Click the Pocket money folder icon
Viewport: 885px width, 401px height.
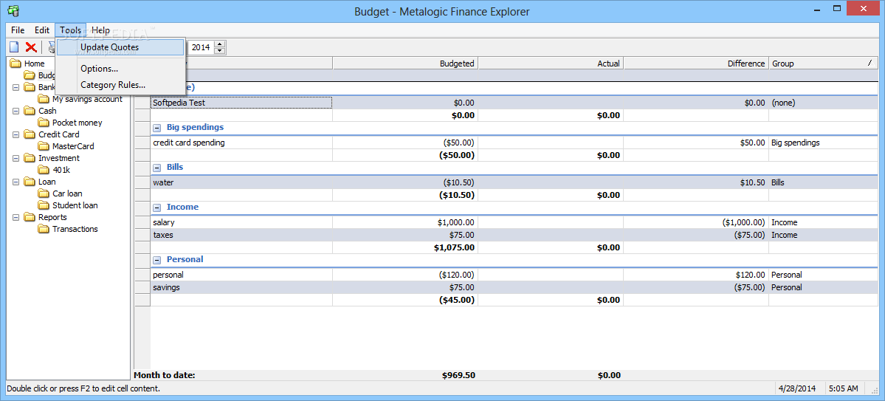point(44,123)
